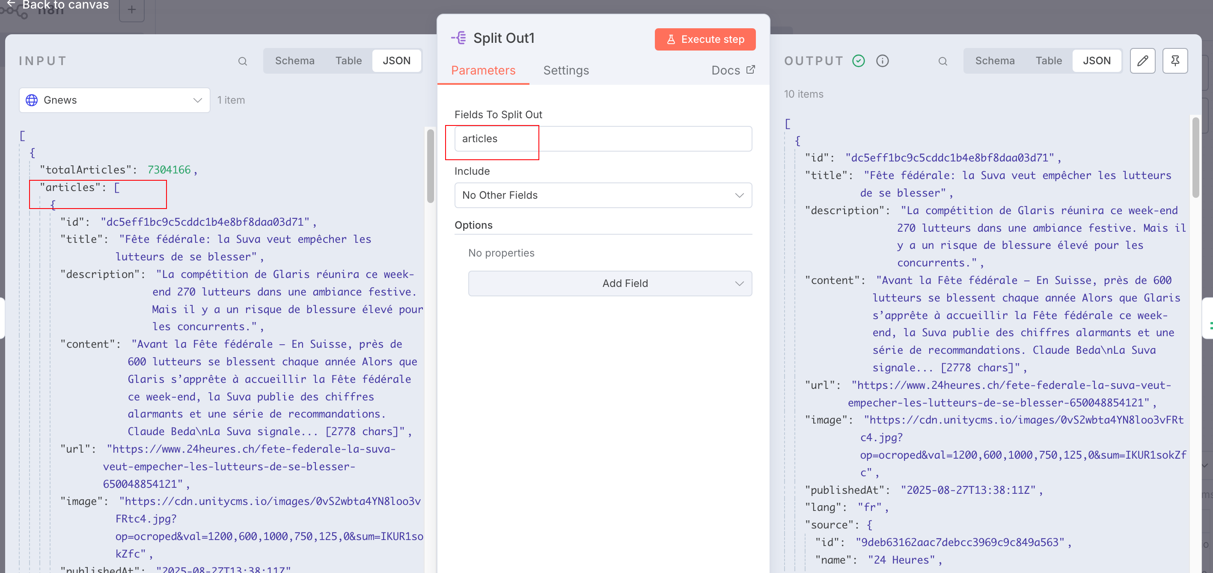This screenshot has width=1213, height=573.
Task: Switch input view to Table
Action: click(x=348, y=61)
